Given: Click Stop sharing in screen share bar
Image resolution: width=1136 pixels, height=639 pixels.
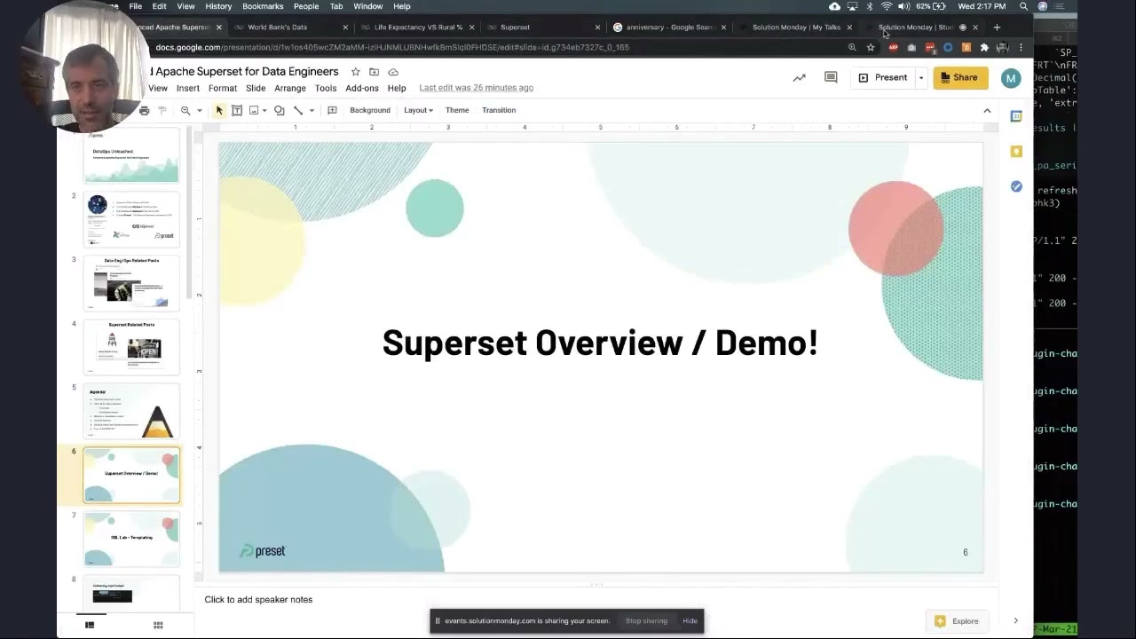Looking at the screenshot, I should click(x=646, y=621).
